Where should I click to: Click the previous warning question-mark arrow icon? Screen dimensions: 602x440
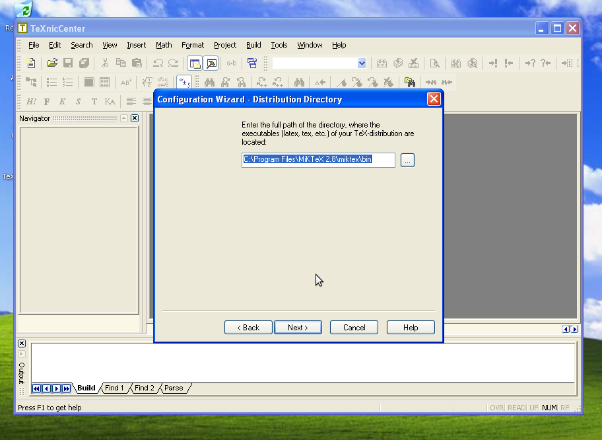point(545,63)
